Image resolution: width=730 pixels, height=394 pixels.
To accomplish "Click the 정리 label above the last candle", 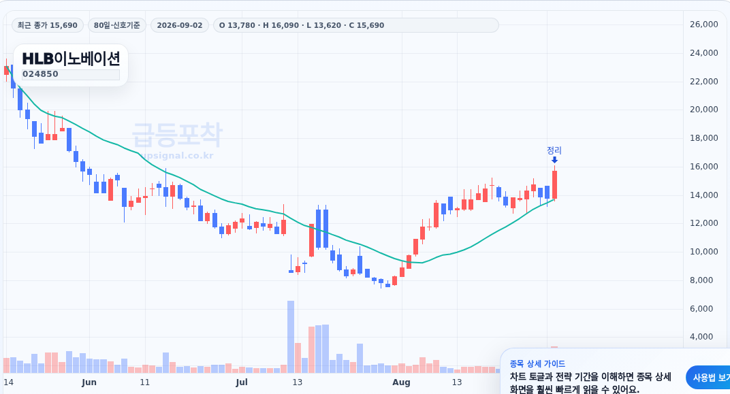I will point(554,150).
